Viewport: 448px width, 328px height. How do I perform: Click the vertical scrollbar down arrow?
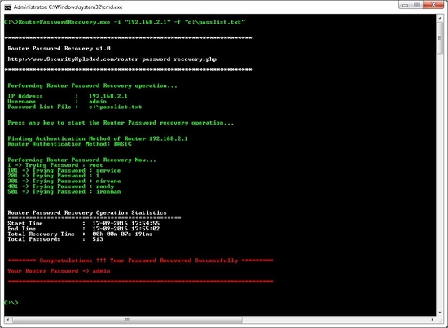click(440, 313)
